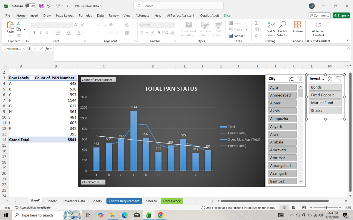Select Mutual Fund in Investment slicer

pos(325,103)
